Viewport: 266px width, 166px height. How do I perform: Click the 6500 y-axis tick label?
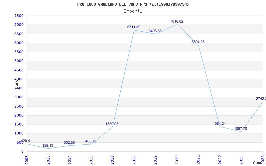19,34
